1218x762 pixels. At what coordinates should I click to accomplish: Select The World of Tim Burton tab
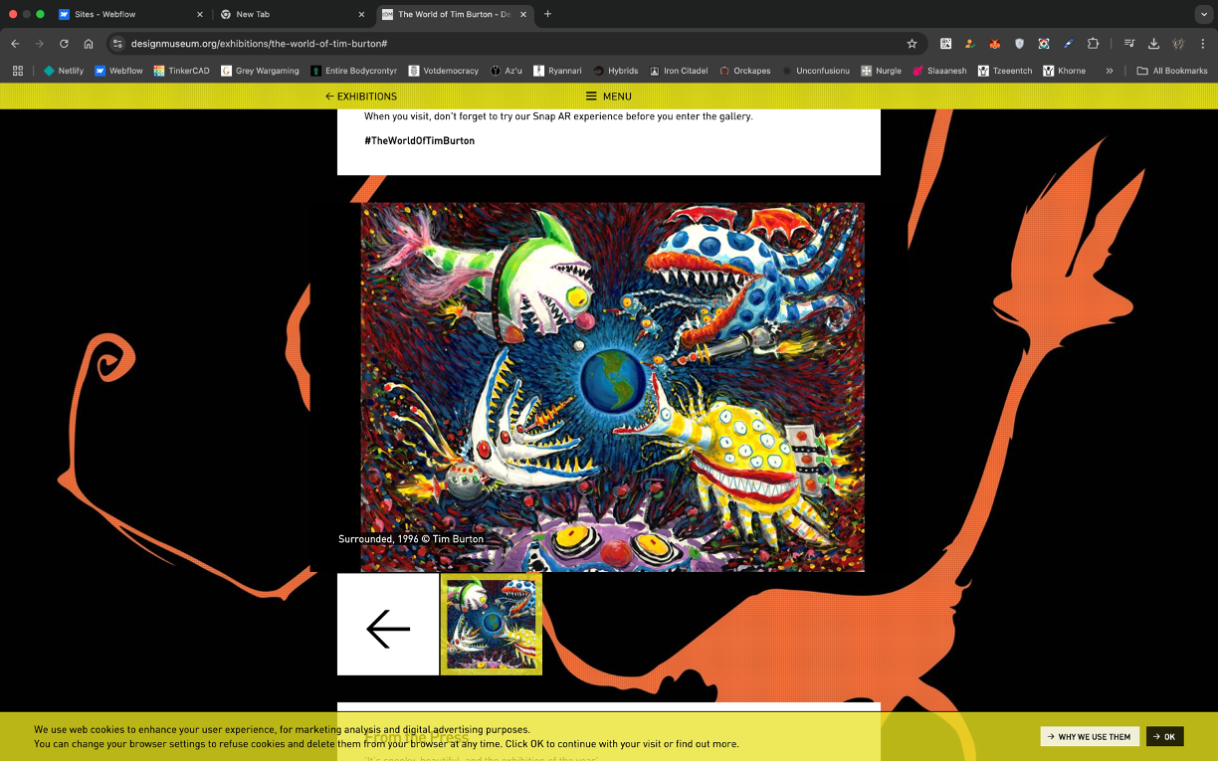click(x=455, y=15)
